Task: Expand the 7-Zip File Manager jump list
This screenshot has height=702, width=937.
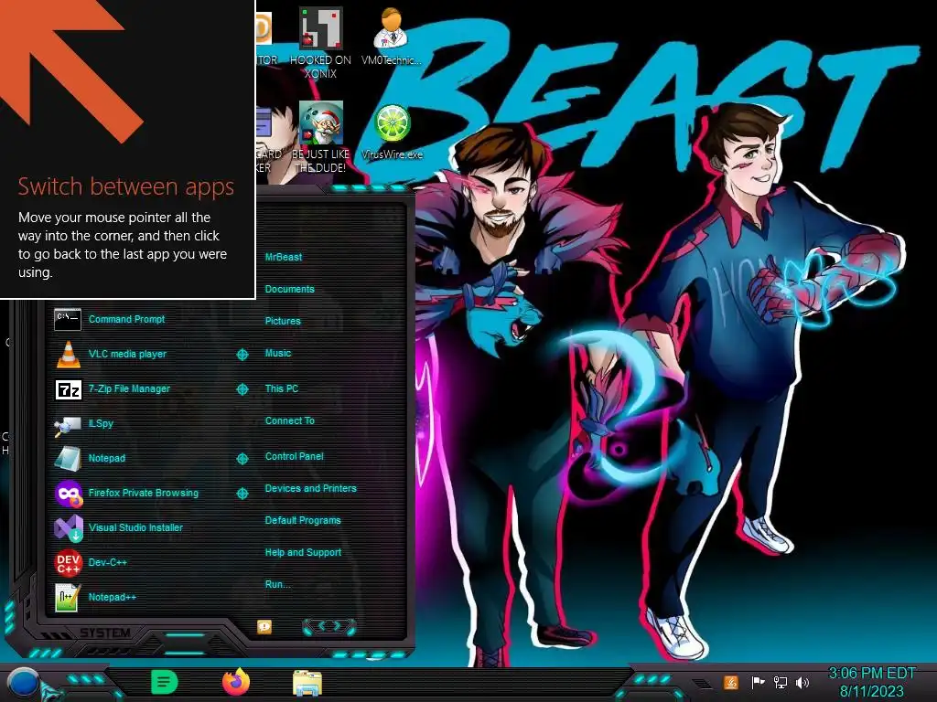Action: coord(242,389)
